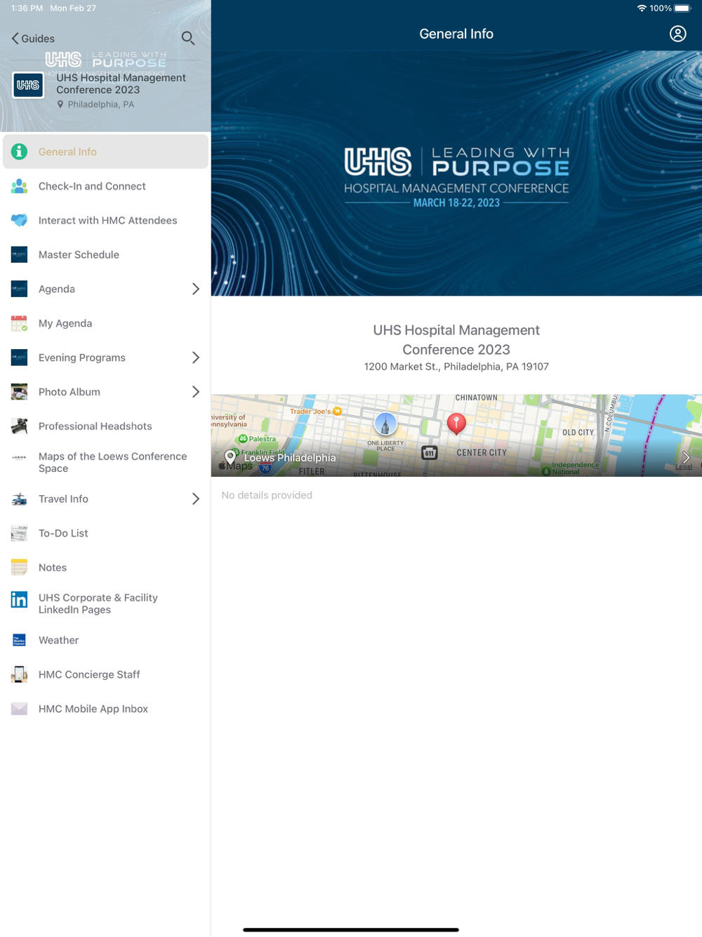Screen dimensions: 702x937
Task: Open Notes
Action: (x=105, y=568)
